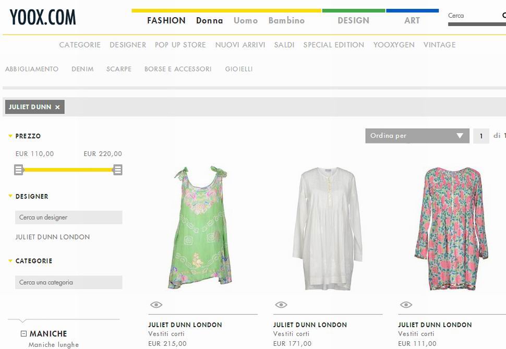Switch to the Donna section
Viewport: 506px width, 349px height.
pos(209,20)
